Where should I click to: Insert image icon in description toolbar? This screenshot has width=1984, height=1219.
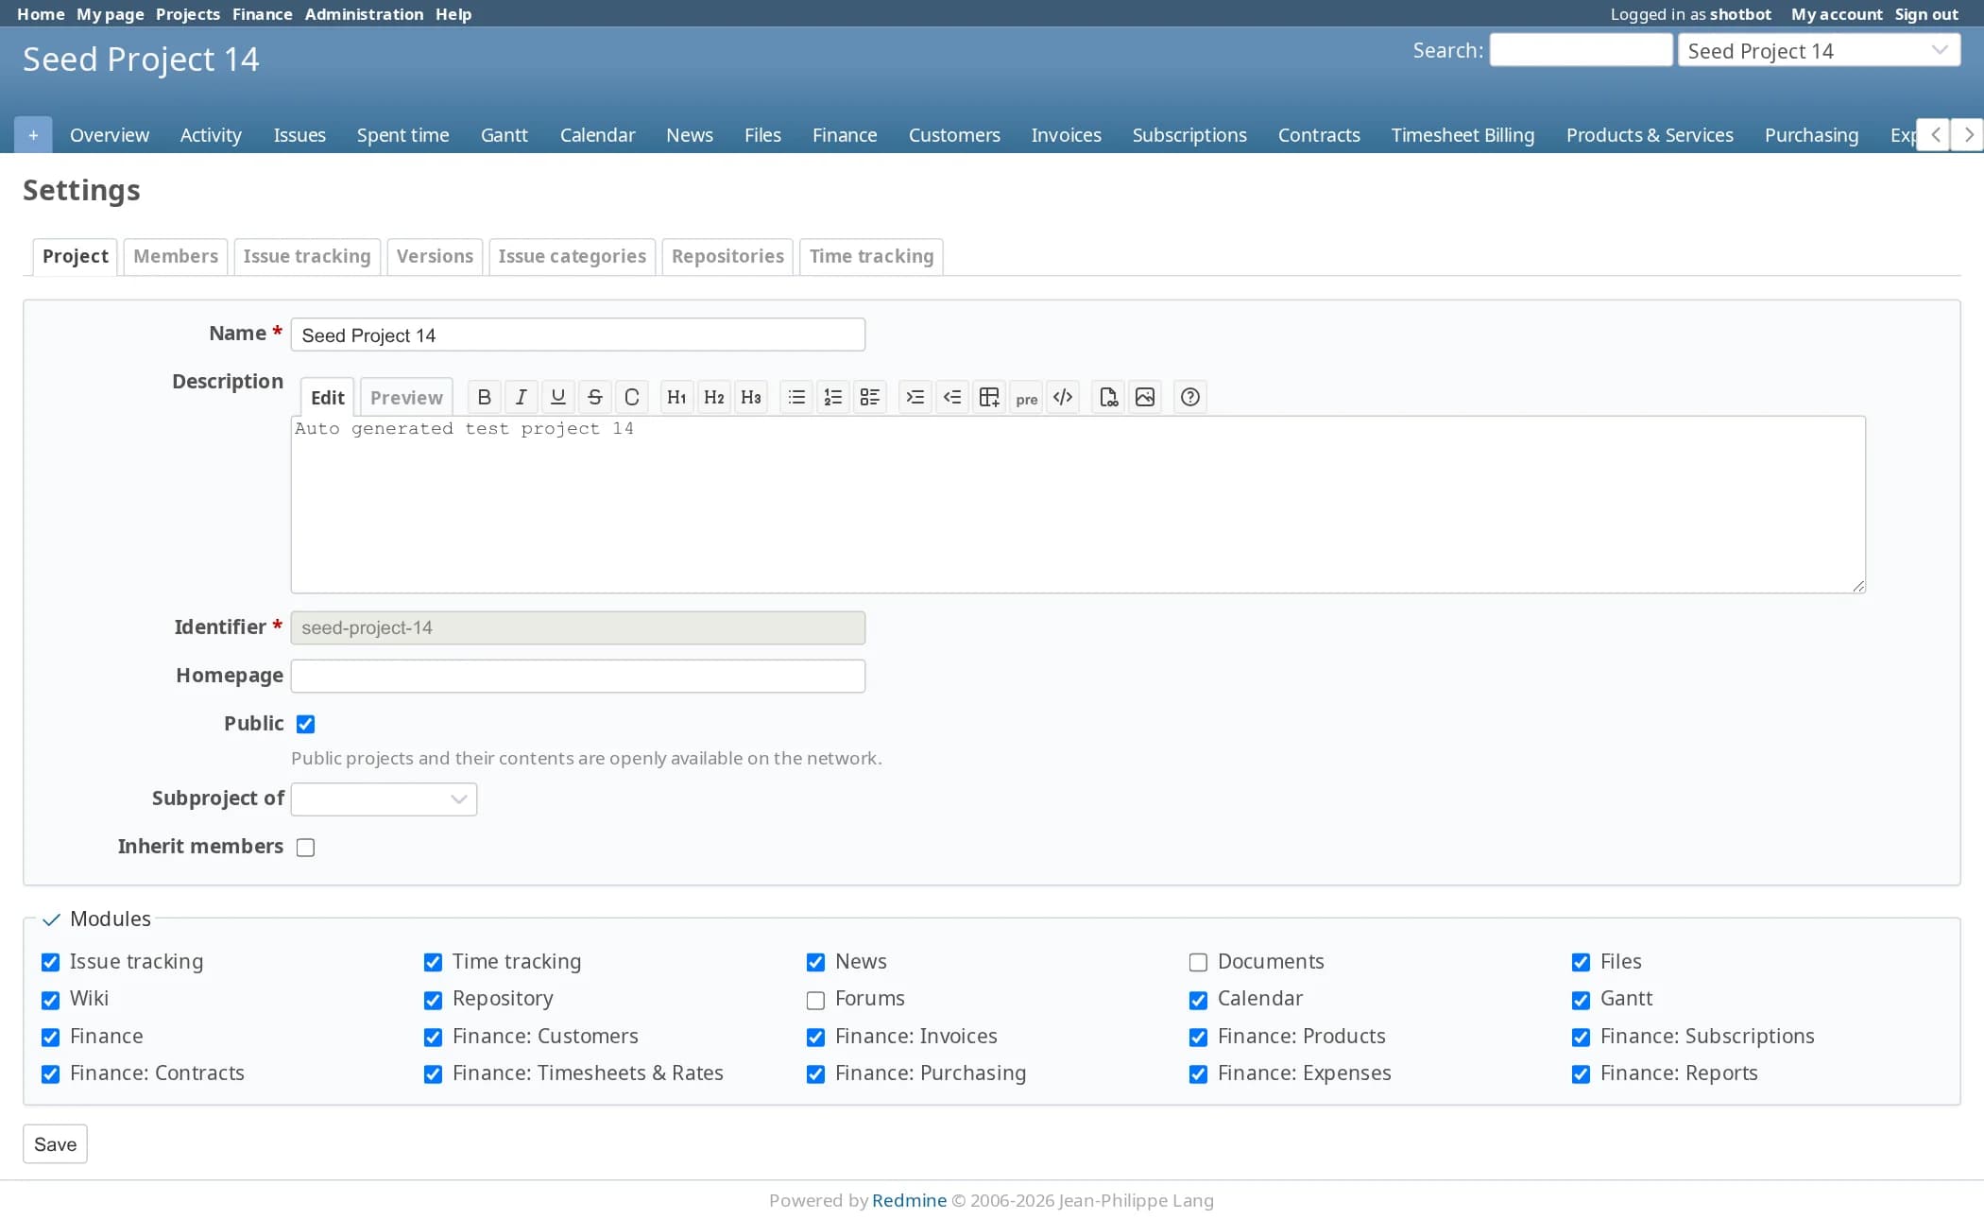coord(1145,397)
